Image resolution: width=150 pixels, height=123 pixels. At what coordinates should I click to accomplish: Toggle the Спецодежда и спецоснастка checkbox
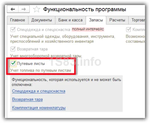point(13,30)
